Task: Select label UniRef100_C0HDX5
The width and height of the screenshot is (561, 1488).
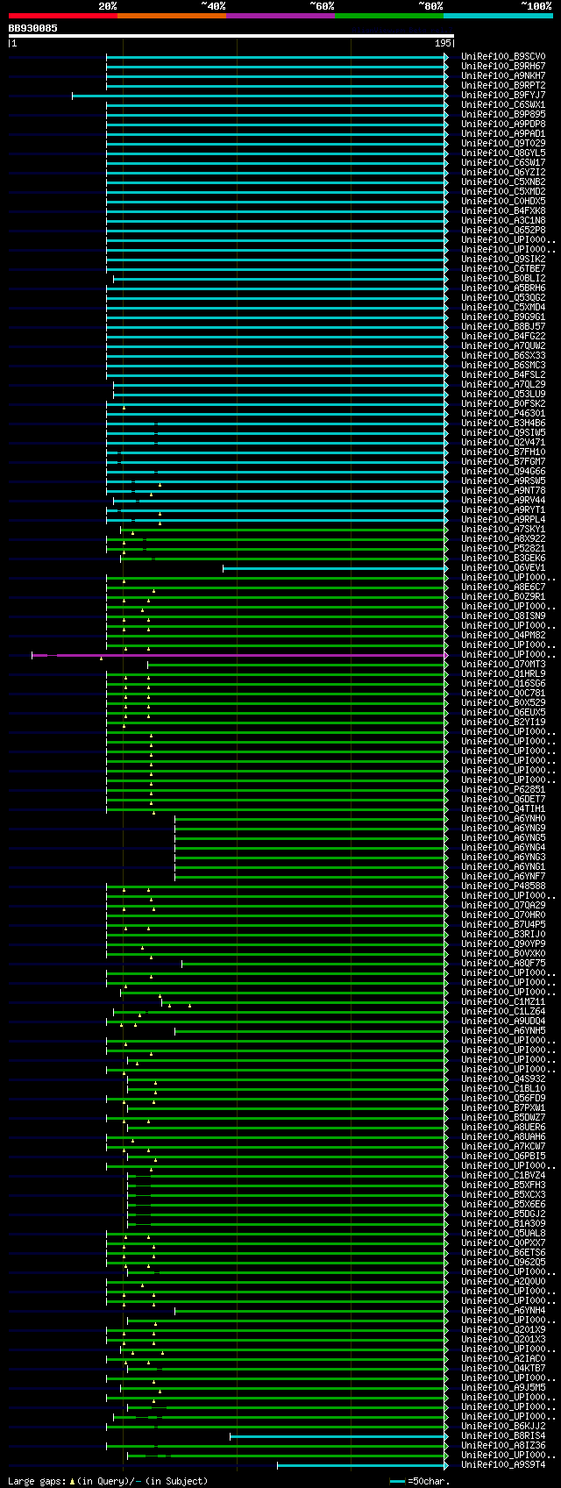Action: [x=503, y=202]
